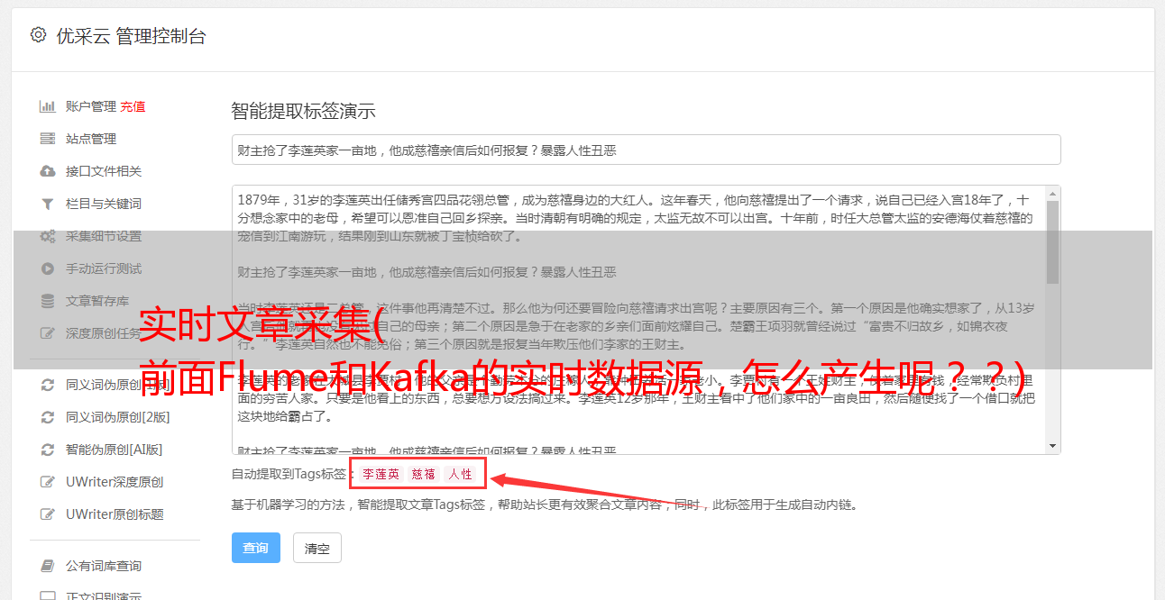This screenshot has width=1165, height=600.
Task: Click the scrollbar down arrow of article box
Action: tap(1053, 446)
